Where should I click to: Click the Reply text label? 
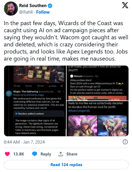tap(46, 154)
